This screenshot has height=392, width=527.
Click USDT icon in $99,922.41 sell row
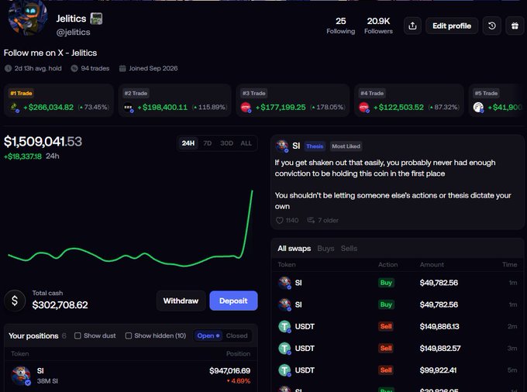(x=284, y=370)
